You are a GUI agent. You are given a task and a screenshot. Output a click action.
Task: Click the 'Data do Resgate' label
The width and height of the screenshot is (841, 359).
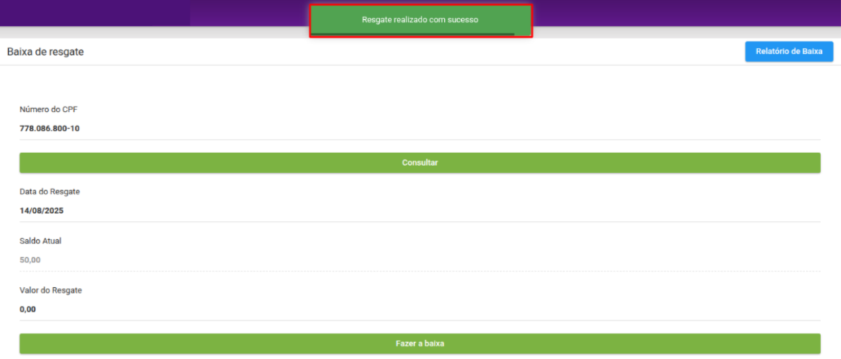pyautogui.click(x=49, y=191)
